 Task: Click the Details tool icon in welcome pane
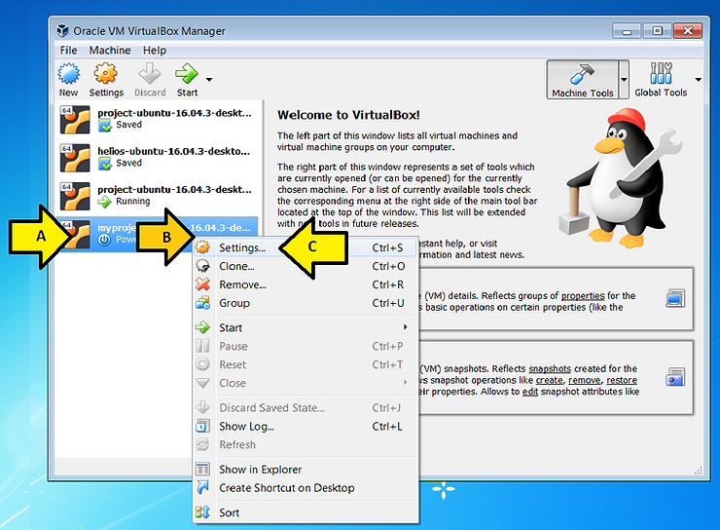[x=675, y=298]
